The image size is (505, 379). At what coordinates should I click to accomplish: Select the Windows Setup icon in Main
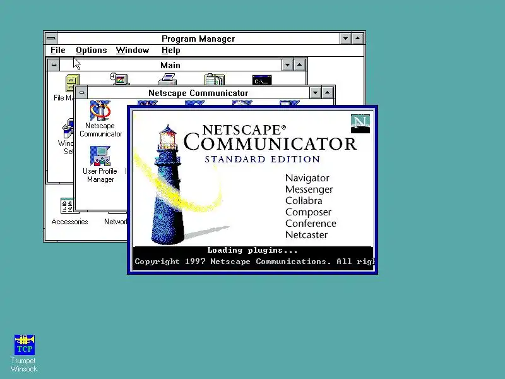(68, 128)
